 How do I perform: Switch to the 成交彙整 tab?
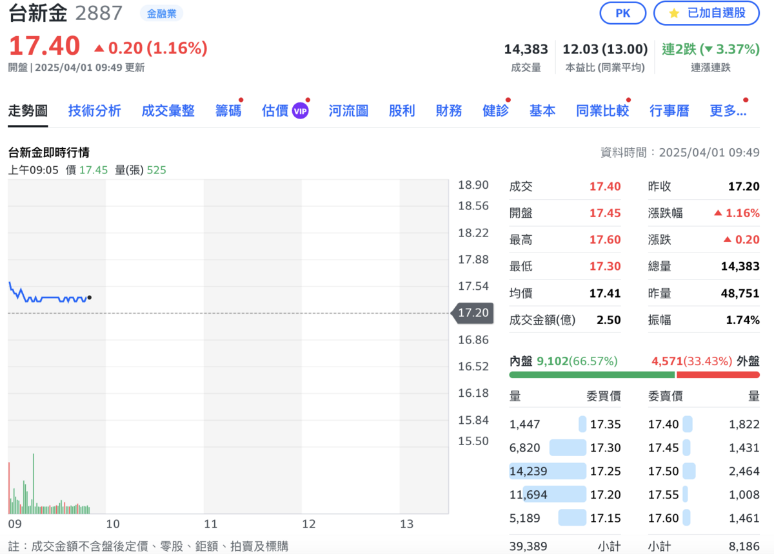(168, 111)
